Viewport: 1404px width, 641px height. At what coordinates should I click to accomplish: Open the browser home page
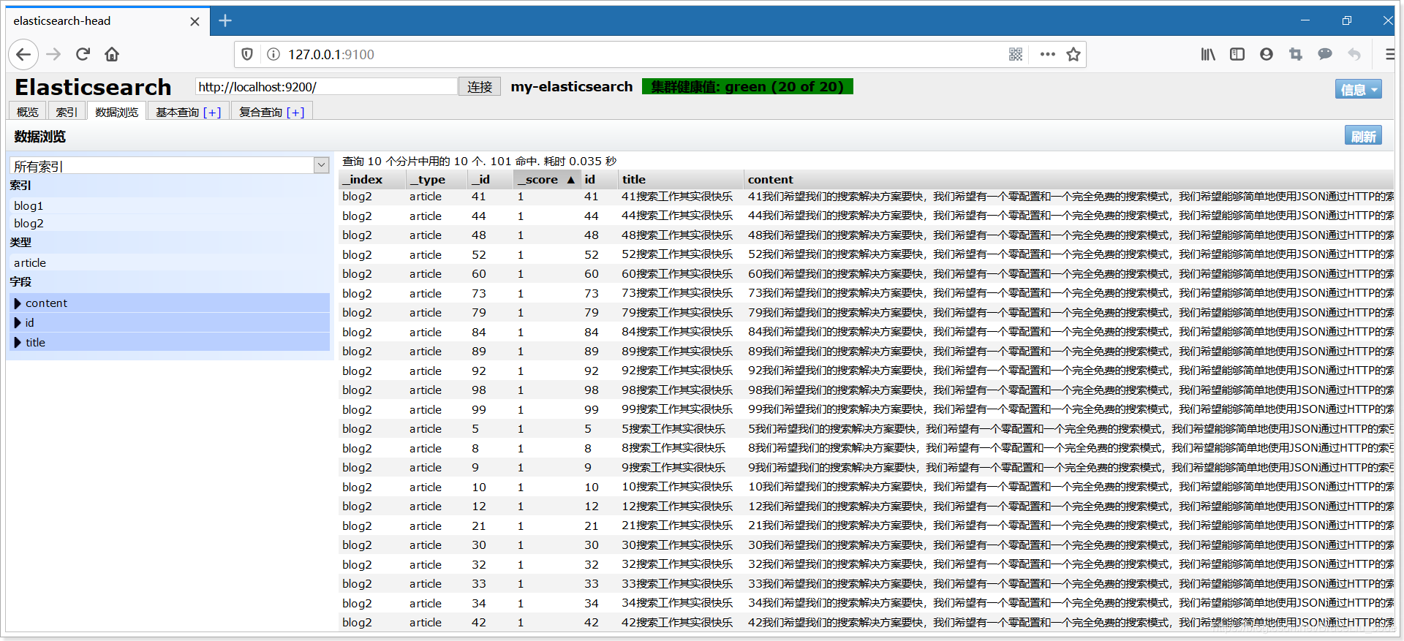pyautogui.click(x=112, y=54)
